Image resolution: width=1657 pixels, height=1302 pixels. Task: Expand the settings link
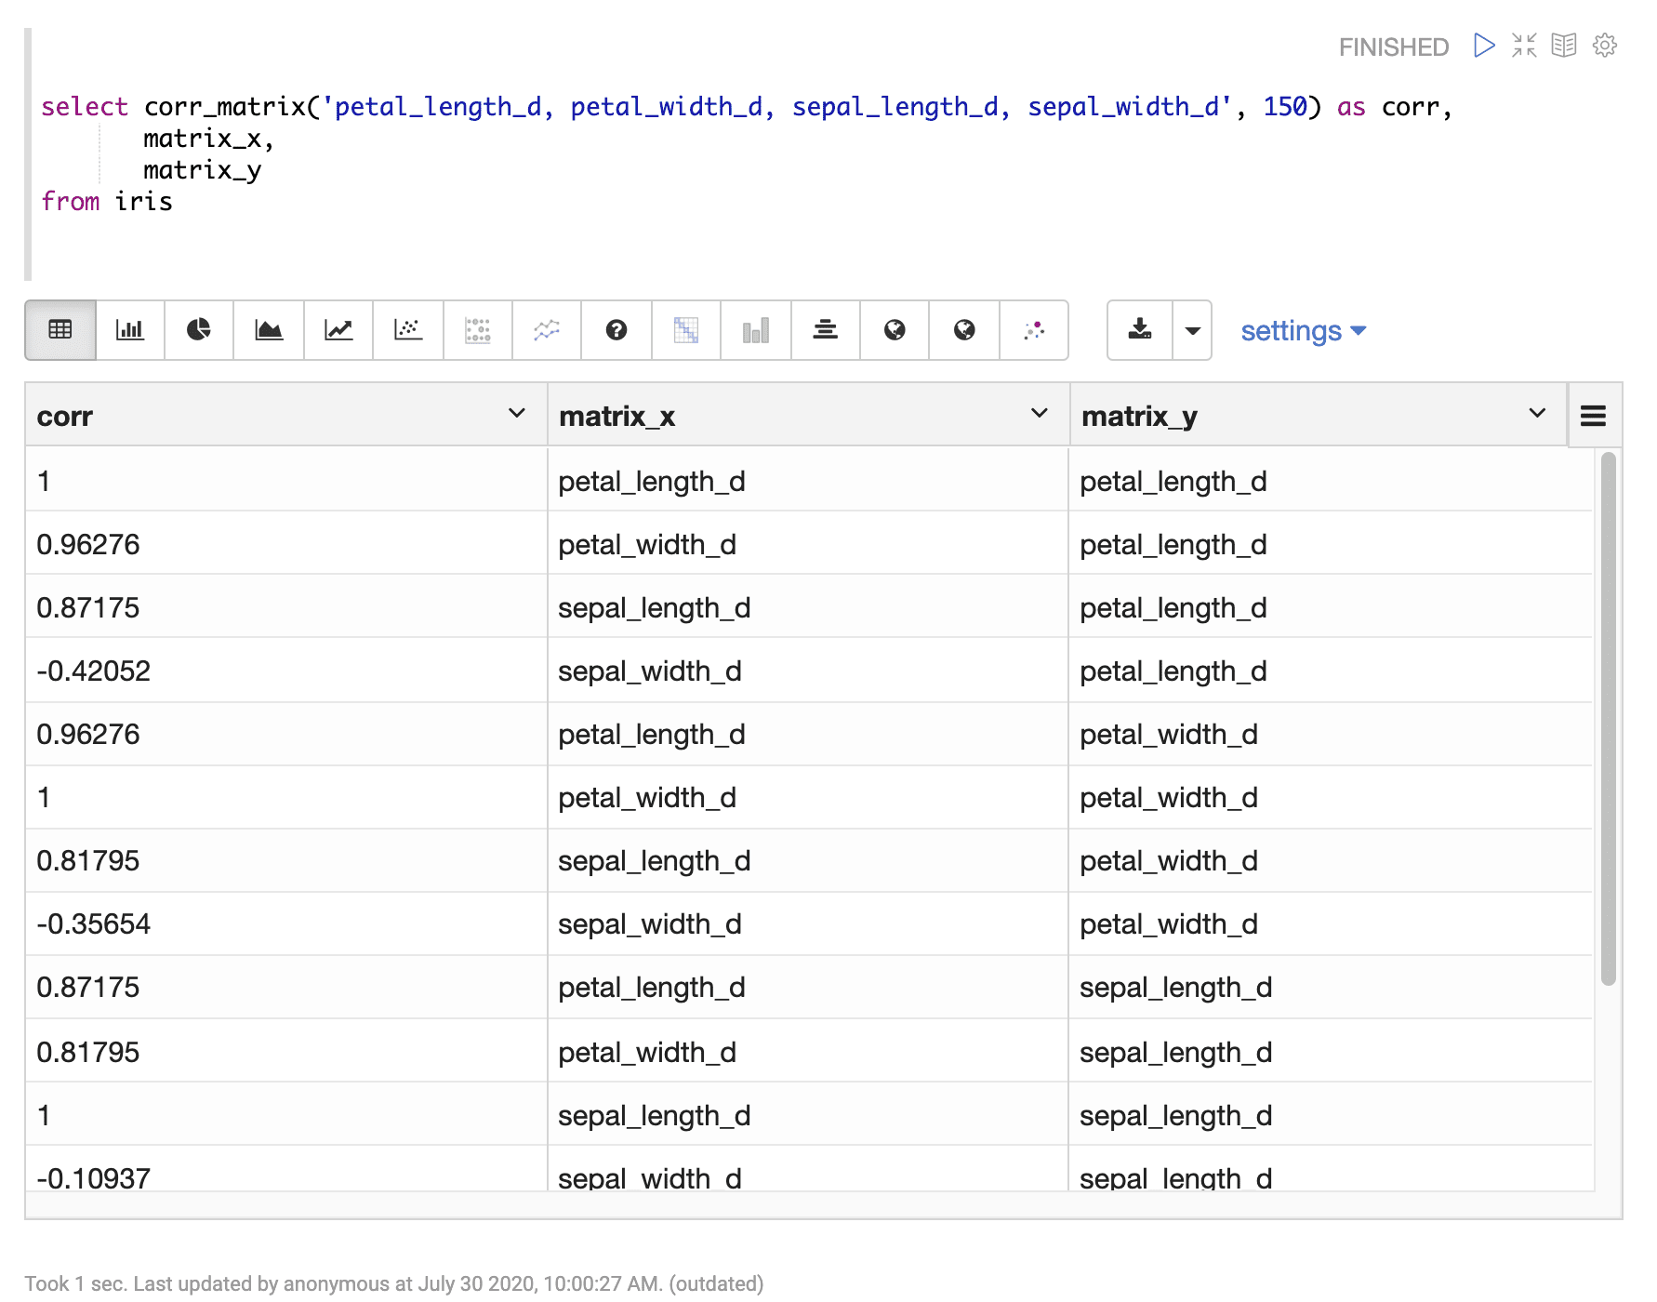coord(1303,331)
